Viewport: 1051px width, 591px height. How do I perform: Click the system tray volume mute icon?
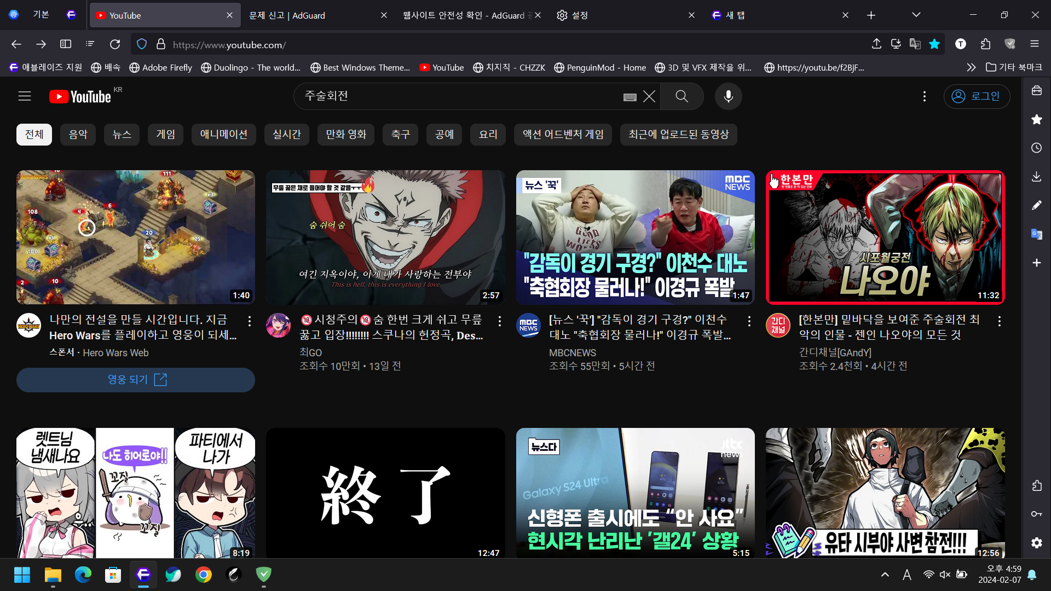(945, 575)
